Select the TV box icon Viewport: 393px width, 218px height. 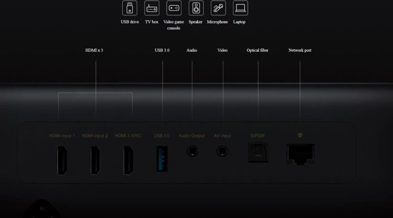(x=152, y=8)
